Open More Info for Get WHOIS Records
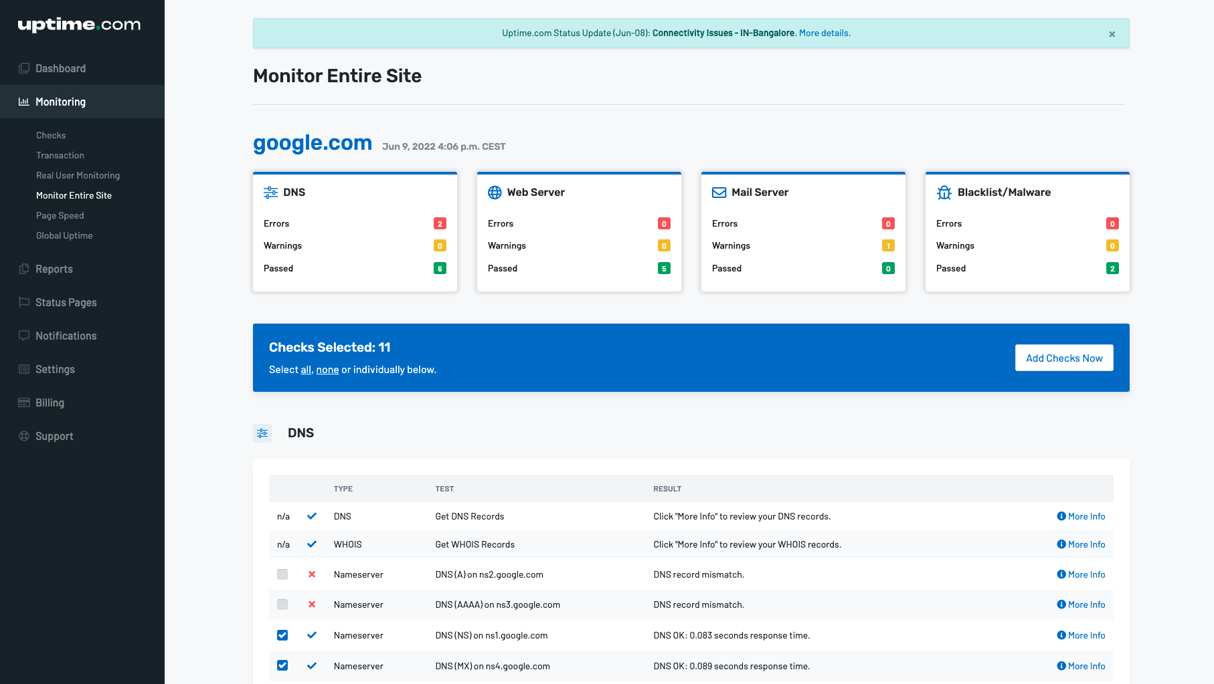Viewport: 1214px width, 684px height. click(x=1081, y=544)
